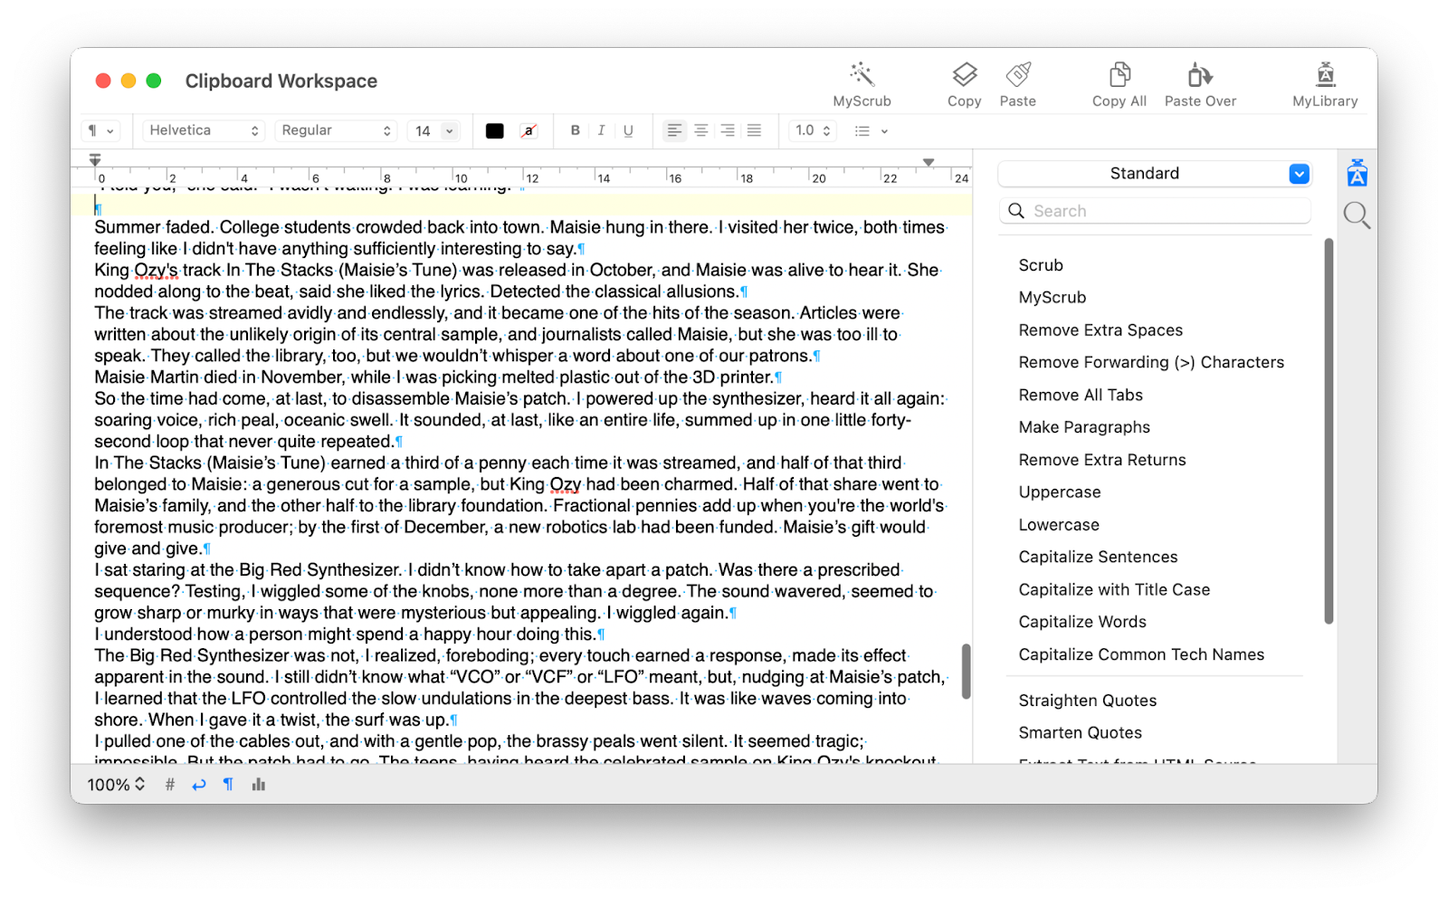Open text statistics with the bar chart icon
Screen dimensions: 1448x897
pos(258,784)
